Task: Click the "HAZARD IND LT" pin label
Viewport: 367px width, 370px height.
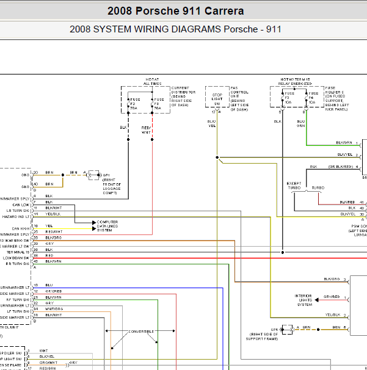Action: click(16, 217)
